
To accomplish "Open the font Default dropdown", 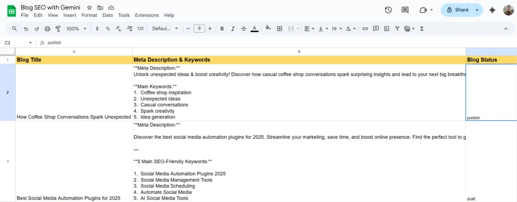I will coord(165,29).
